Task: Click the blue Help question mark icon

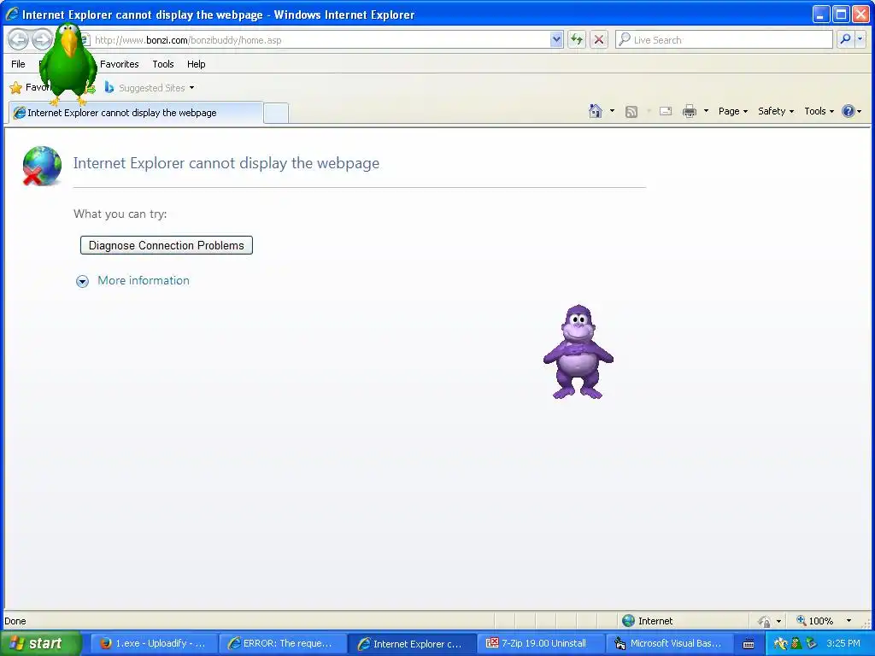Action: click(849, 111)
